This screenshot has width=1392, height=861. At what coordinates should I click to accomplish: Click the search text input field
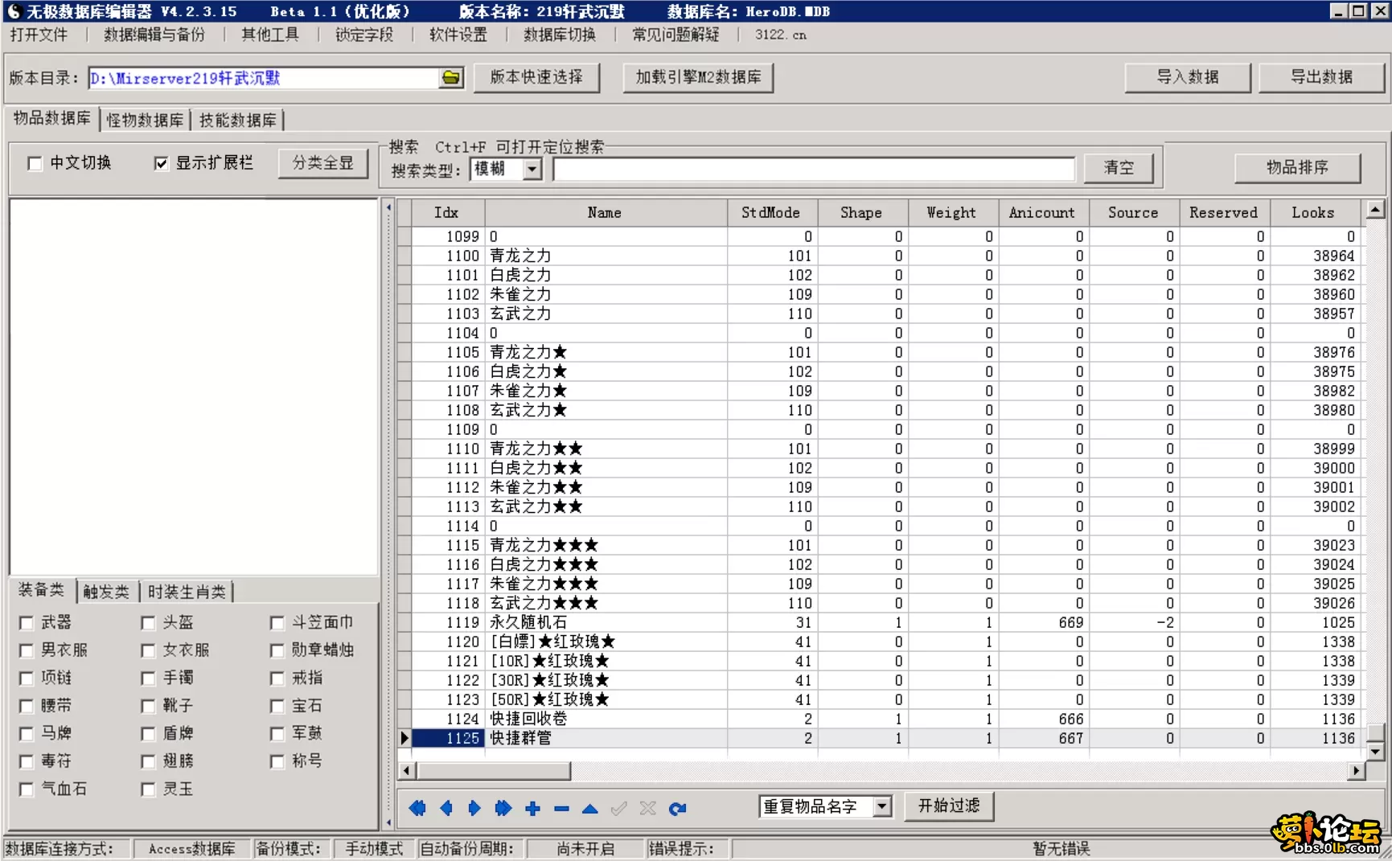pos(814,169)
